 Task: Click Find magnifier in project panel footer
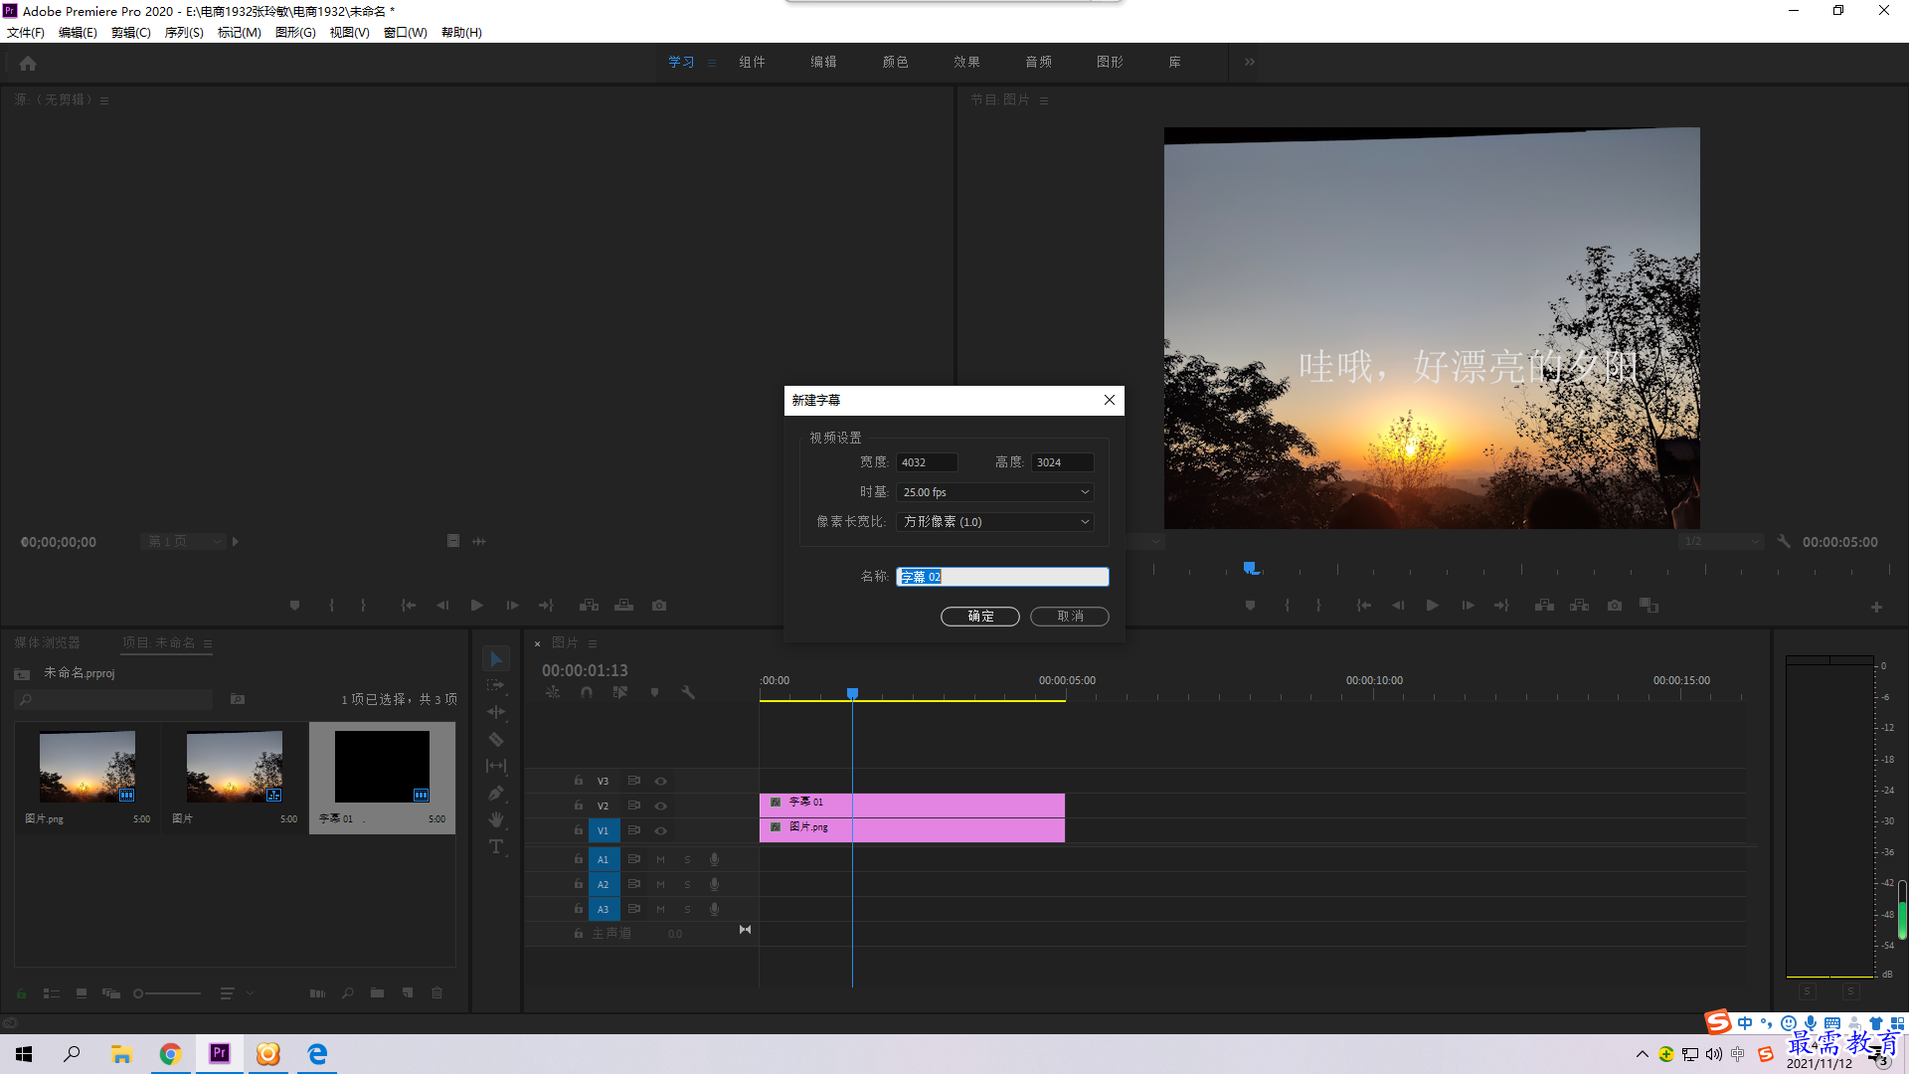[x=348, y=993]
